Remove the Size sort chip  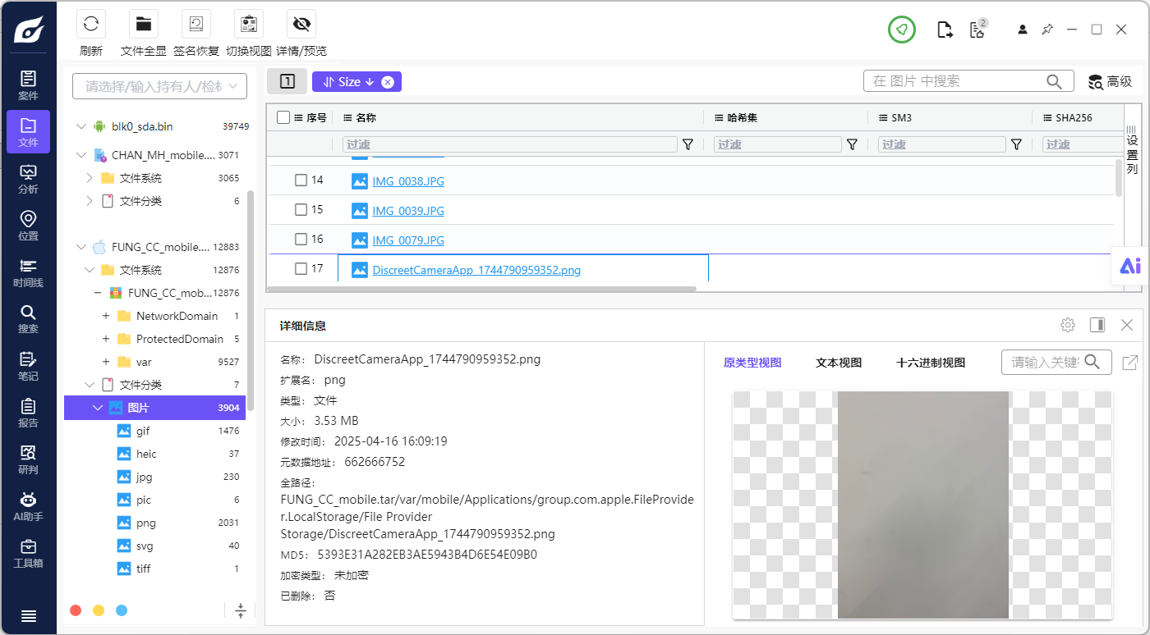(x=388, y=82)
